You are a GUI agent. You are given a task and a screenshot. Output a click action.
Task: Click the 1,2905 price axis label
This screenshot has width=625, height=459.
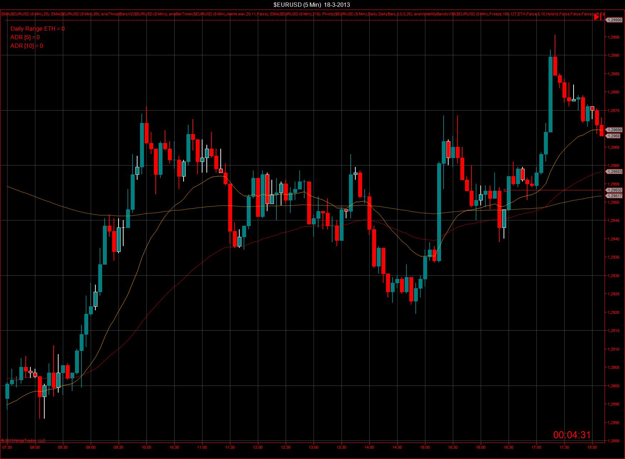(614, 368)
